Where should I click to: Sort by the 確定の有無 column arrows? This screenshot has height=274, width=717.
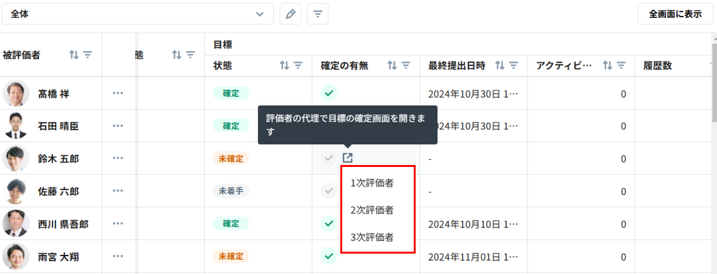(x=392, y=66)
